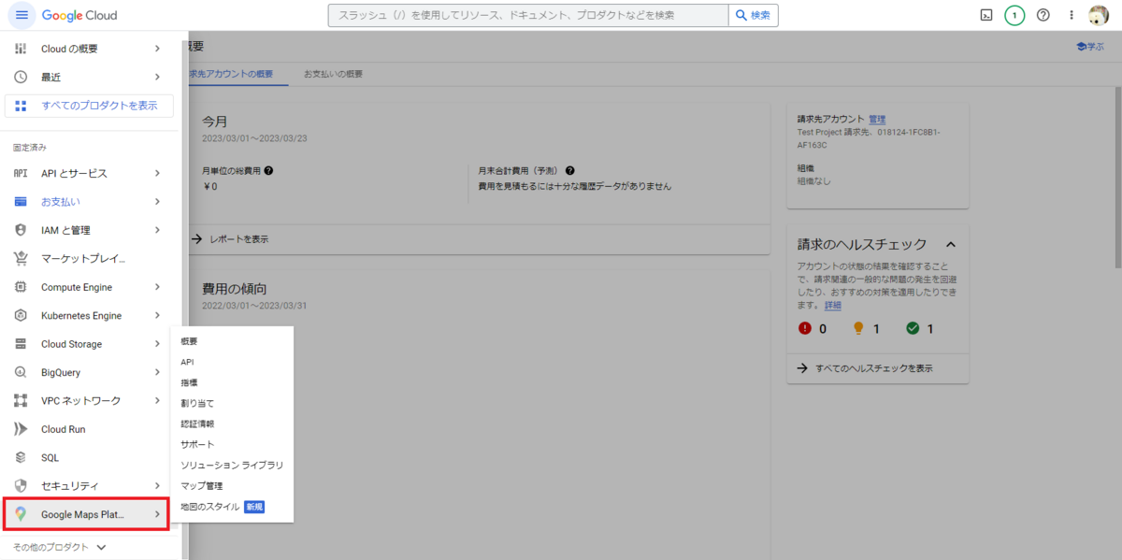Click すべてのプロダクトを表示 button
The width and height of the screenshot is (1122, 560).
tap(89, 106)
